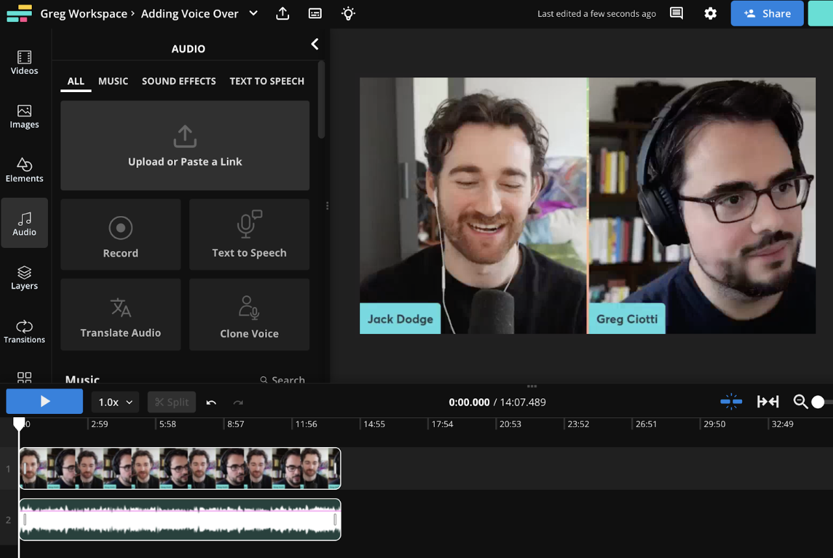Click the 2:59 ruler mark
Viewport: 833px width, 558px height.
[x=99, y=424]
